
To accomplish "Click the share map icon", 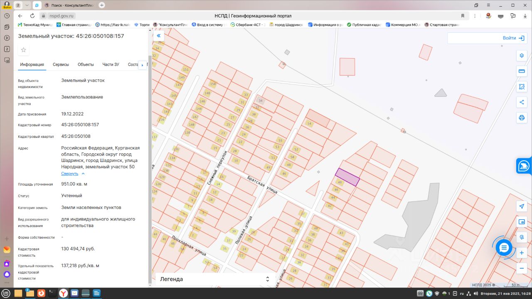I will coord(522,102).
